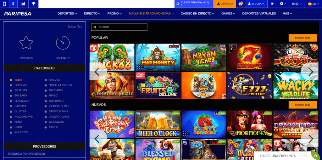Image resolution: width=322 pixels, height=160 pixels.
Task: Go to previous Nuevos games page
Action: [x=97, y=139]
